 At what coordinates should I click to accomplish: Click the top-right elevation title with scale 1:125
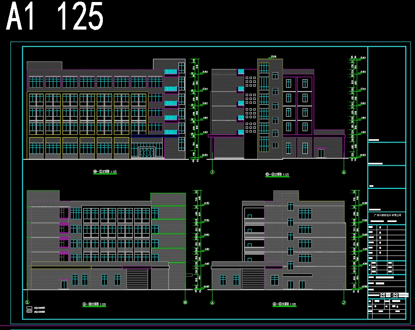277,175
